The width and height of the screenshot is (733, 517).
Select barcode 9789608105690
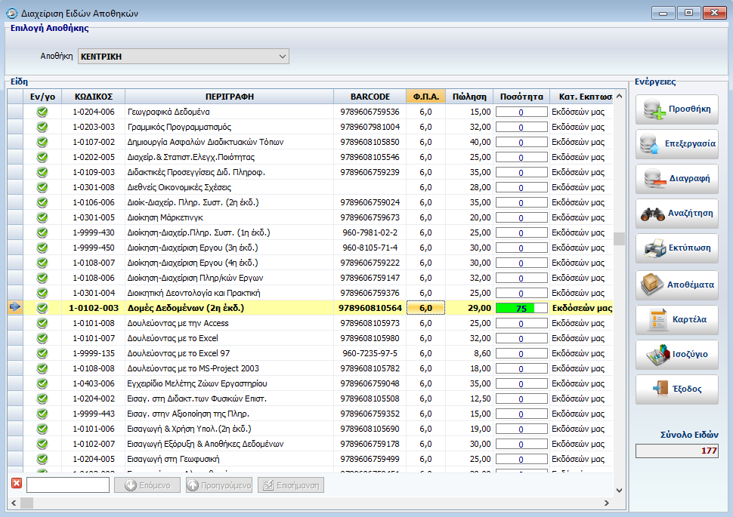(370, 429)
